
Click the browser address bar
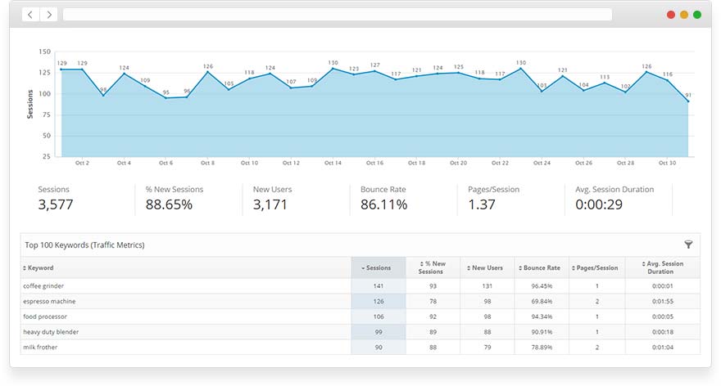coord(337,15)
